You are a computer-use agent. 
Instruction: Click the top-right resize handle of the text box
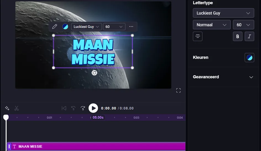[132, 35]
